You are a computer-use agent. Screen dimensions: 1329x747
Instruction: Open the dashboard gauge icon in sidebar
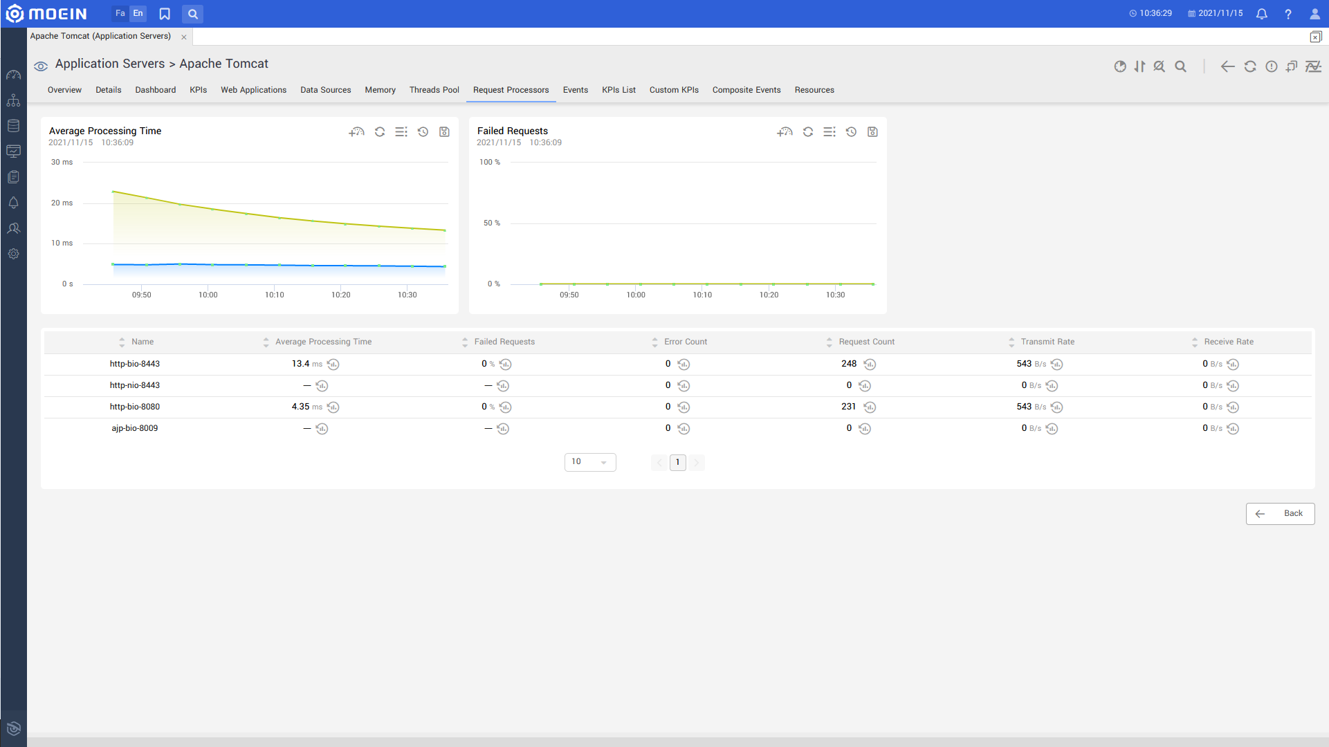point(13,75)
